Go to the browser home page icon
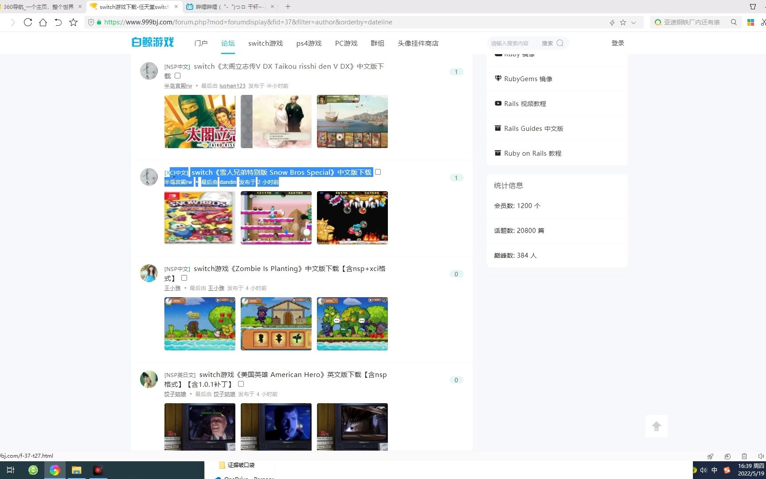Image resolution: width=766 pixels, height=479 pixels. pos(43,22)
